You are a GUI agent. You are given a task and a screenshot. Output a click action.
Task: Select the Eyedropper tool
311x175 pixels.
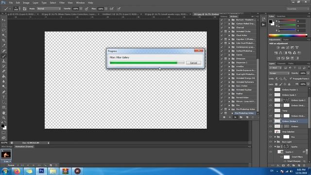click(3, 46)
